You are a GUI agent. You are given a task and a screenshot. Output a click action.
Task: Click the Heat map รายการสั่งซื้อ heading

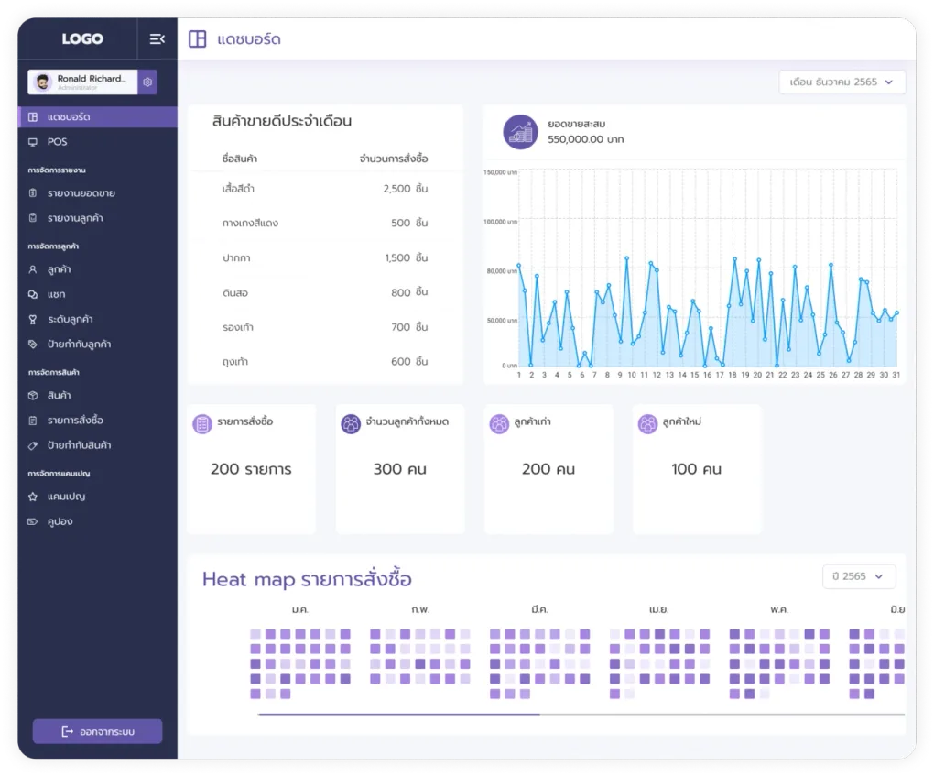307,579
